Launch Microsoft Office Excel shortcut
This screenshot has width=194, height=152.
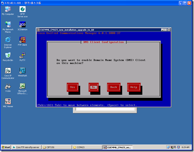22,89
